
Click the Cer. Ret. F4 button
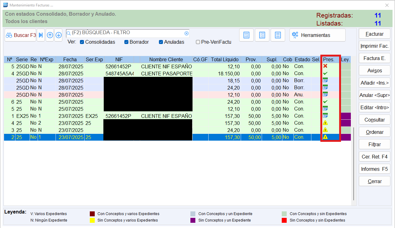tap(375, 157)
